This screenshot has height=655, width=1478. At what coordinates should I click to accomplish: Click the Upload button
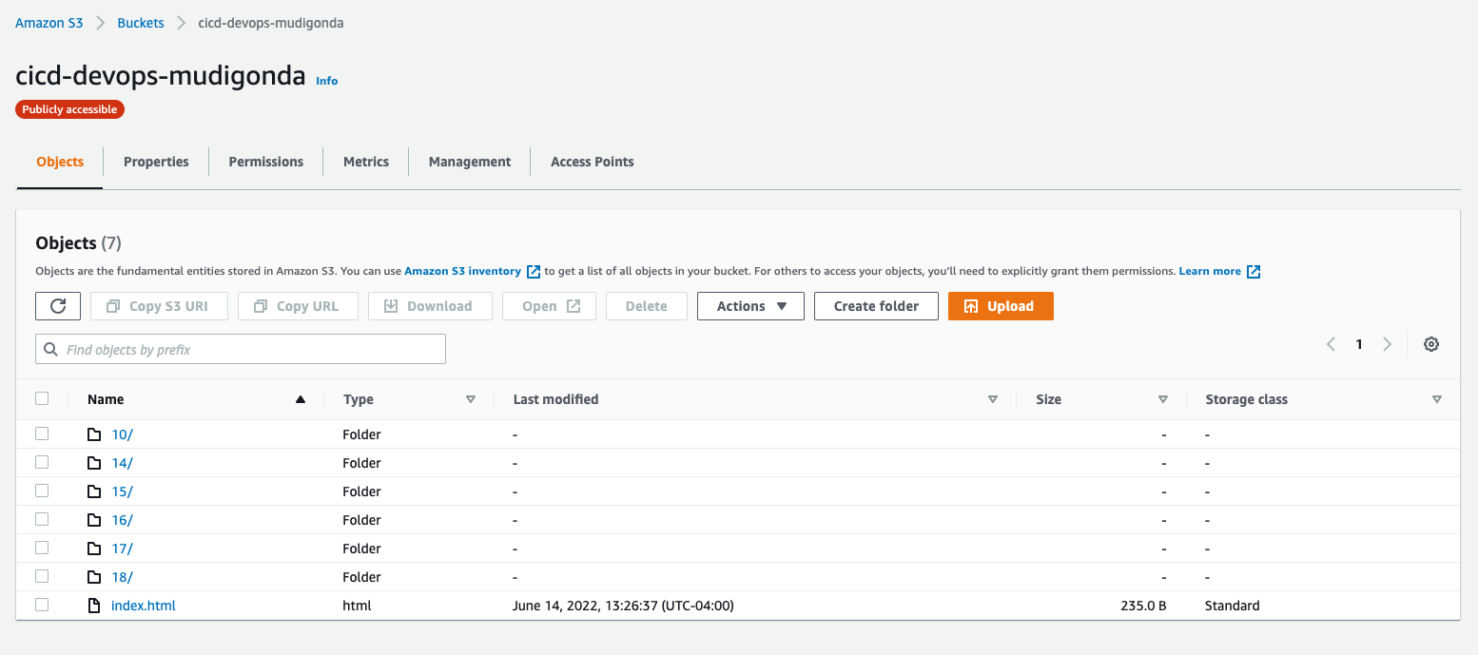pyautogui.click(x=1001, y=306)
